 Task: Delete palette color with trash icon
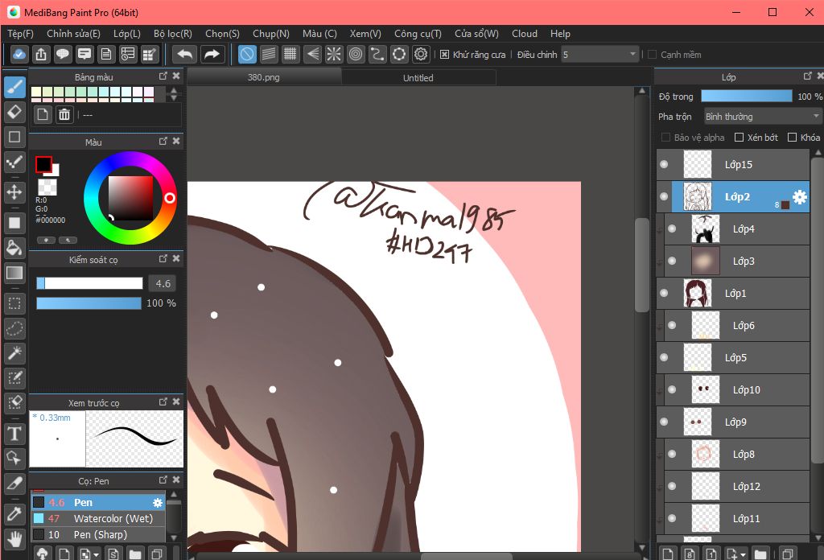tap(64, 114)
